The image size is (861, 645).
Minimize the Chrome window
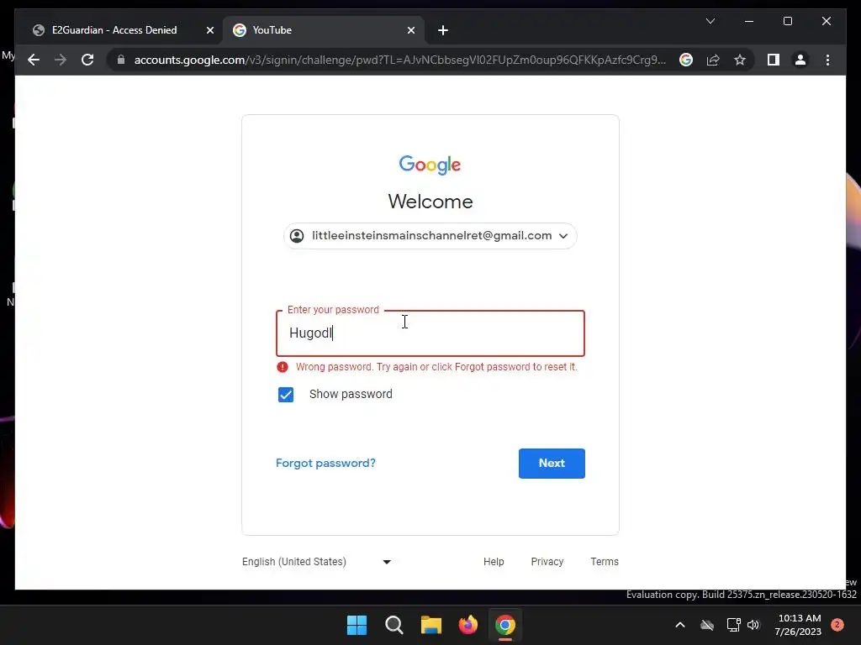[749, 21]
